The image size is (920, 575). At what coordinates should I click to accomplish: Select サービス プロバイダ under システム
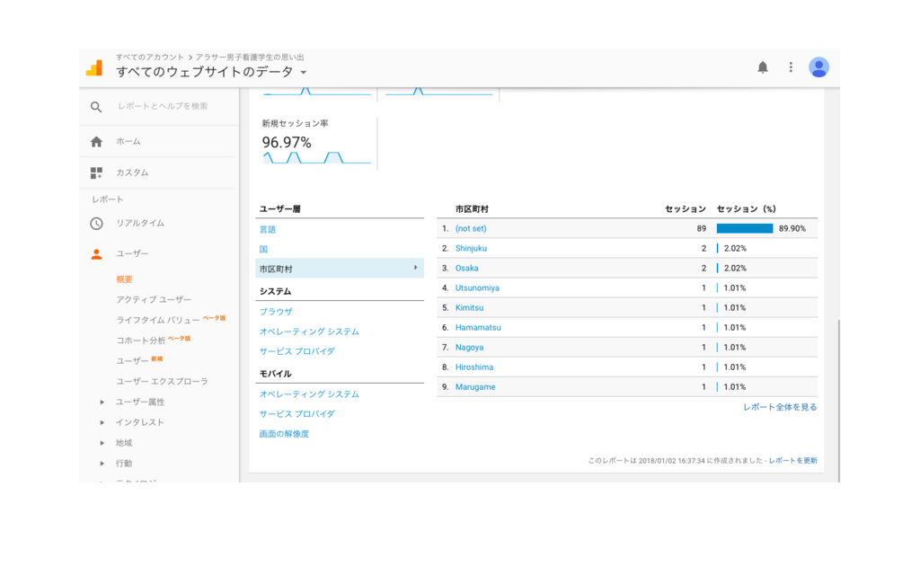[x=296, y=351]
